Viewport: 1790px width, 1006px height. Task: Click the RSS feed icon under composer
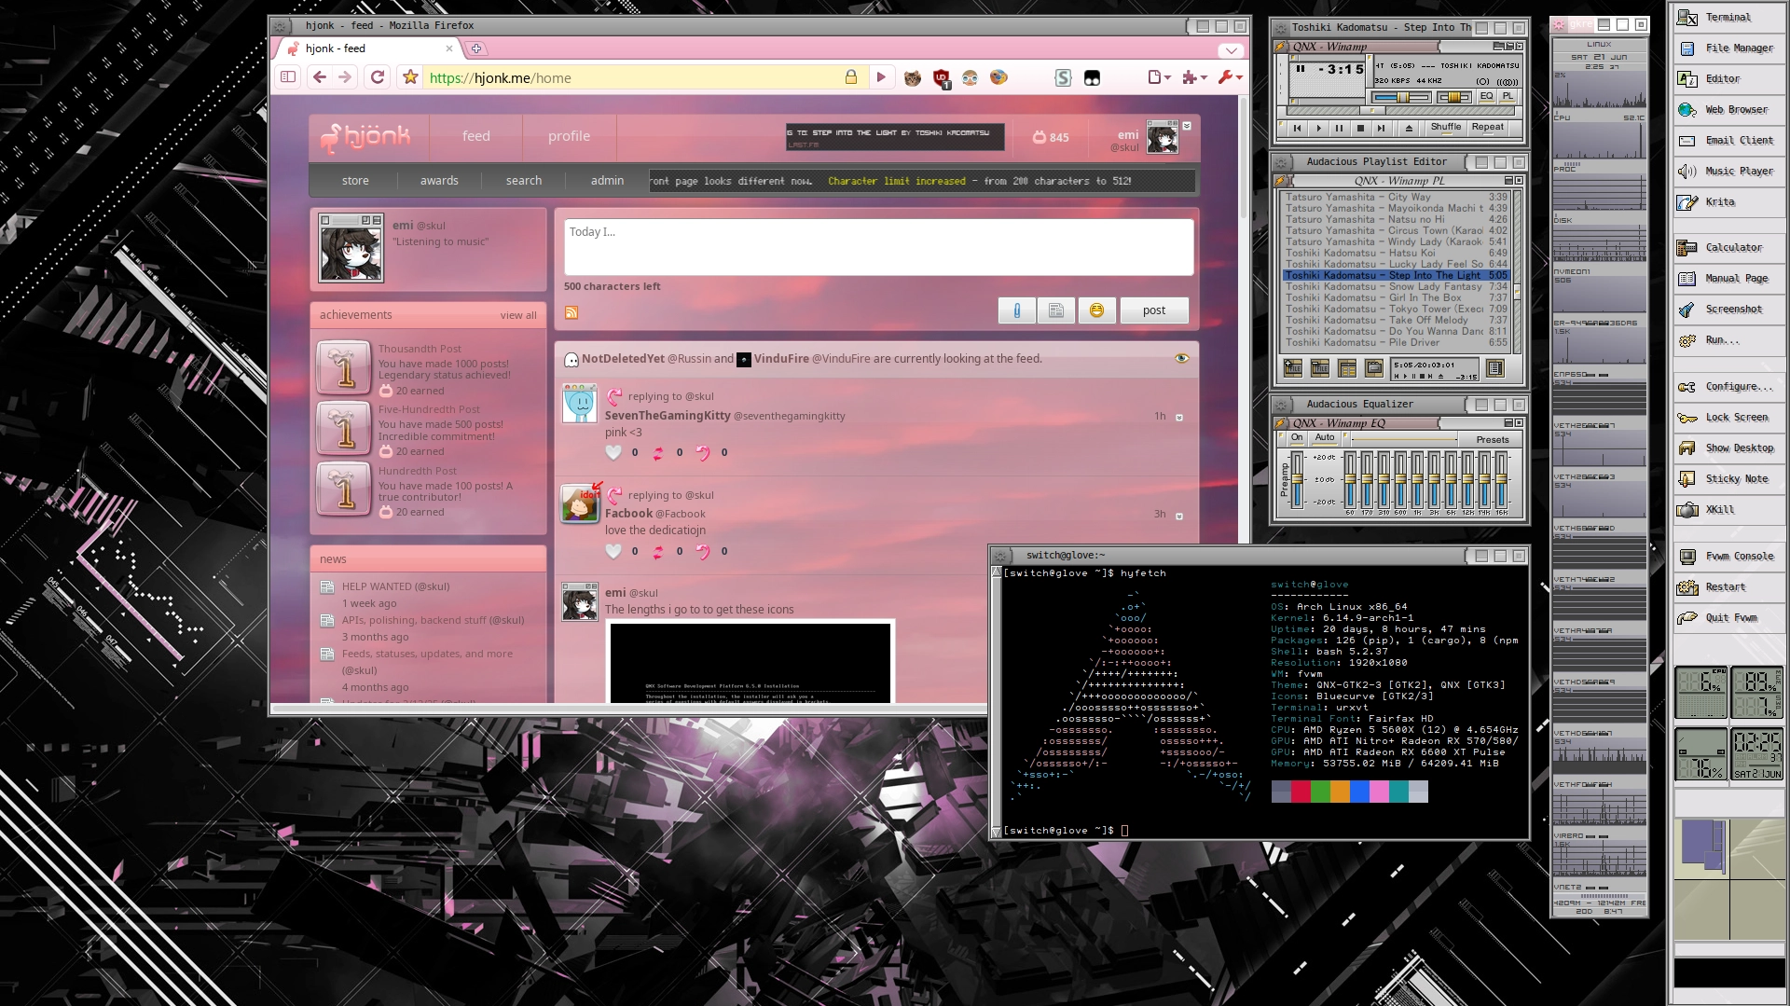[x=571, y=312]
